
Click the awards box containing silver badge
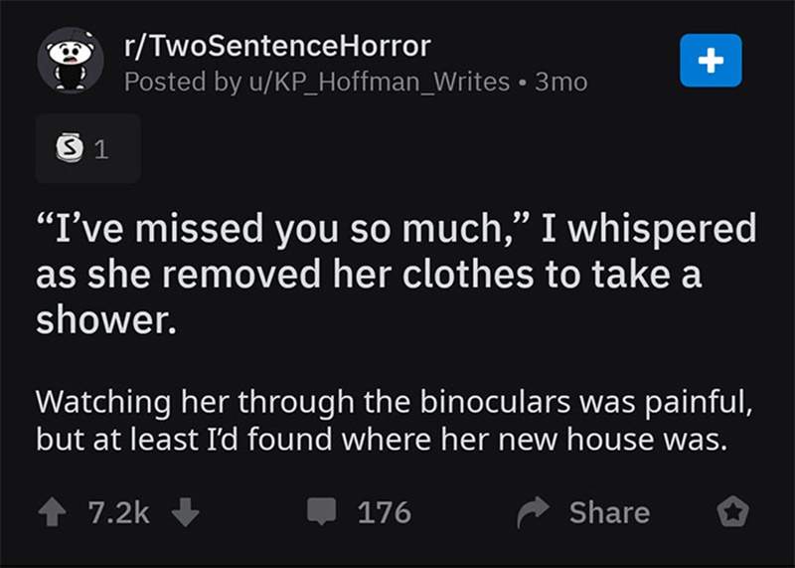pos(88,148)
